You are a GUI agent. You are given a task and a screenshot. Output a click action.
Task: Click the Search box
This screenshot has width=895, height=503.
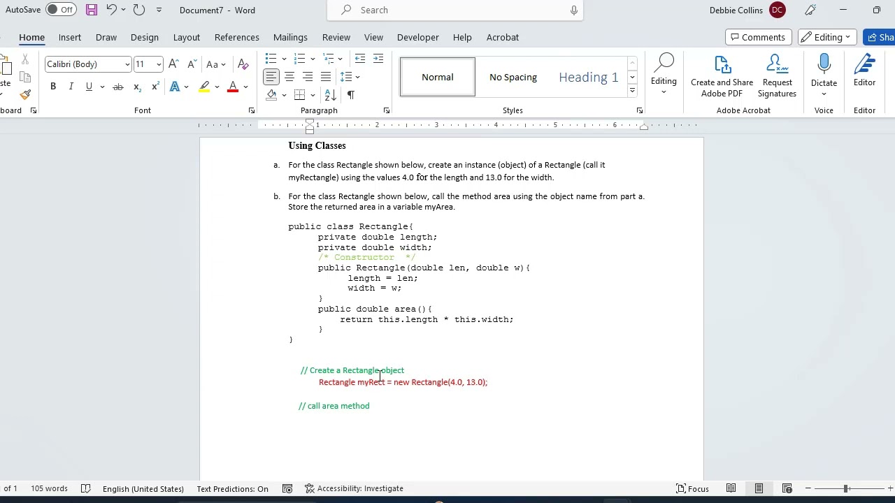pyautogui.click(x=455, y=10)
